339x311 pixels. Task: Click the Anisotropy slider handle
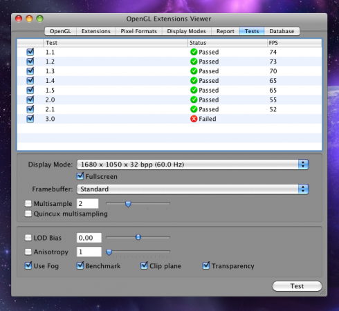click(109, 252)
